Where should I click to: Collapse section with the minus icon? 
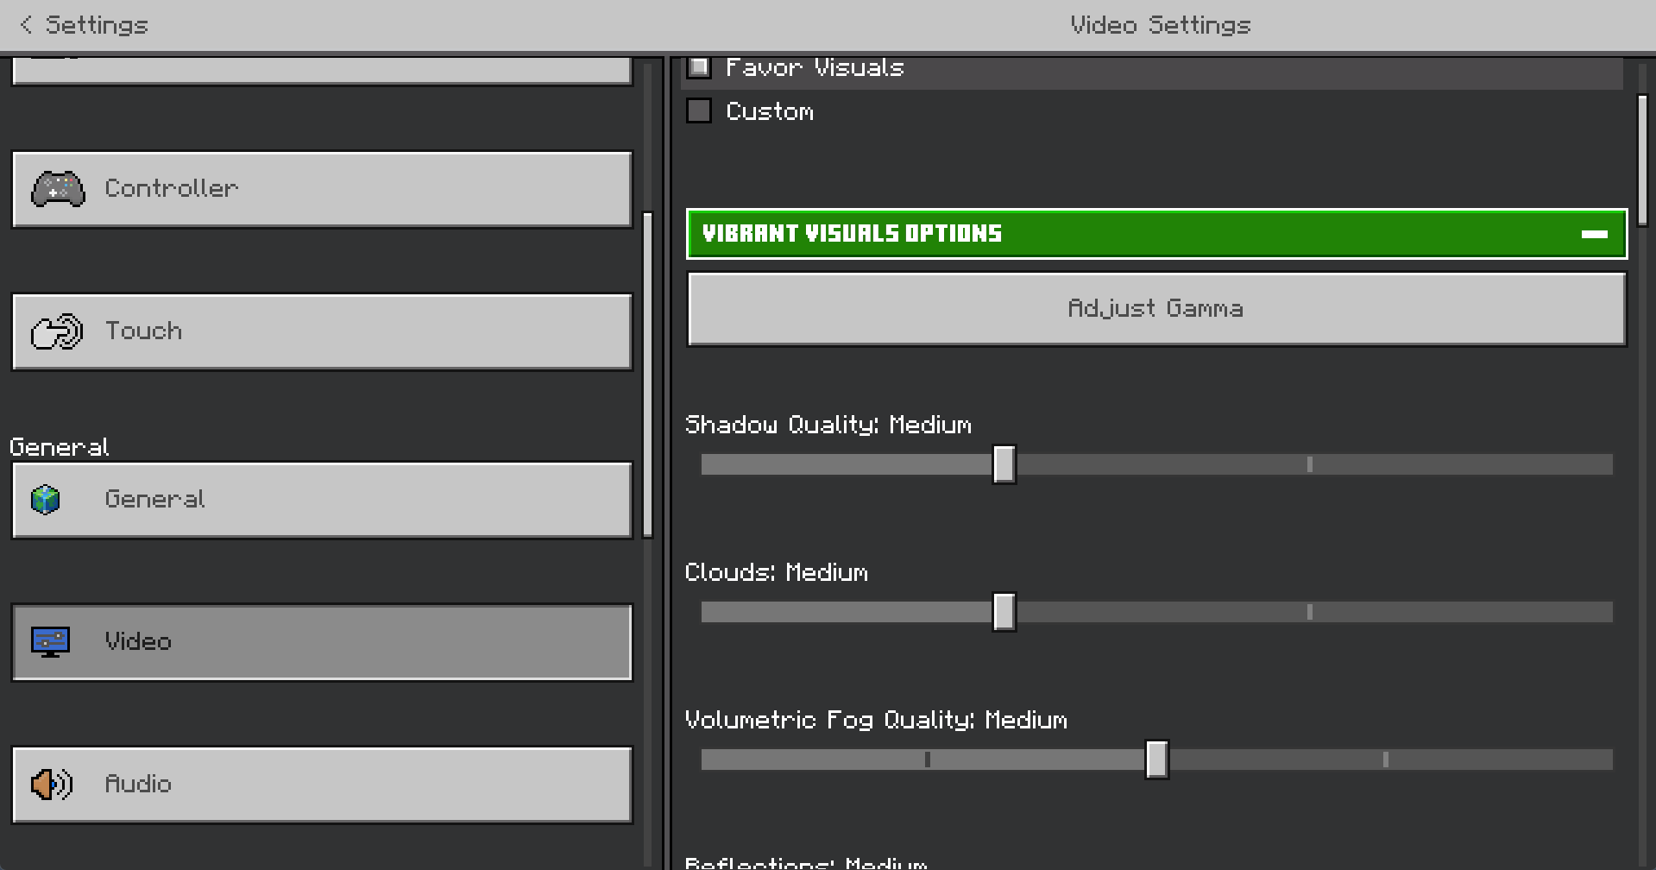click(1594, 234)
